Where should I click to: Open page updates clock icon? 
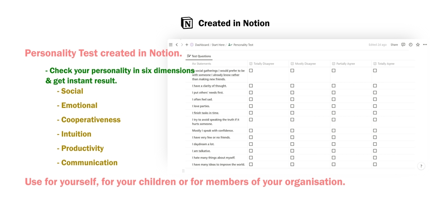(411, 45)
